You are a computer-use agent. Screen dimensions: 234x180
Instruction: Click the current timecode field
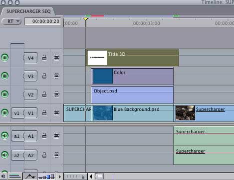pyautogui.click(x=43, y=21)
